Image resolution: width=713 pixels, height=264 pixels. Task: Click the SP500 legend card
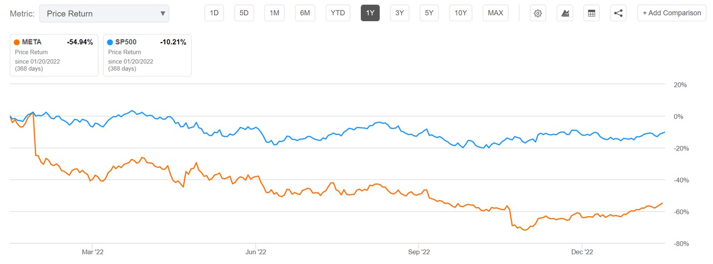[147, 55]
